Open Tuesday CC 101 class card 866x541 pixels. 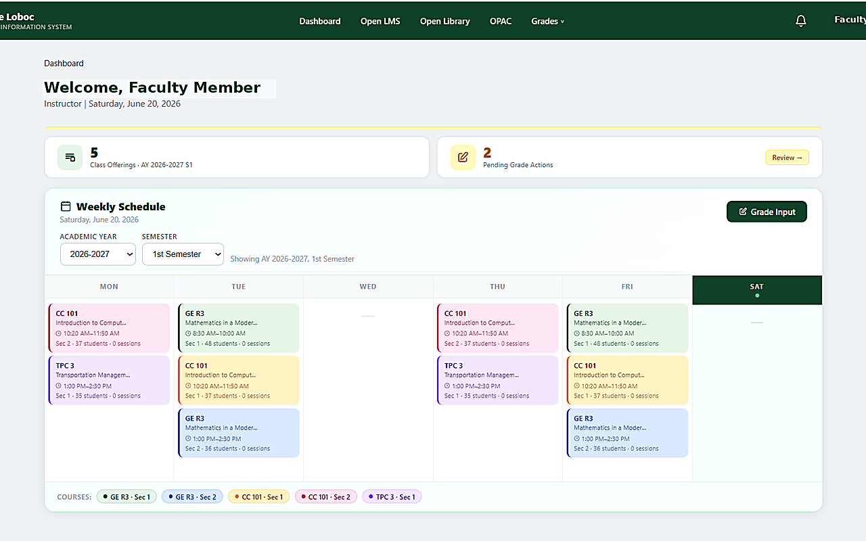(239, 380)
